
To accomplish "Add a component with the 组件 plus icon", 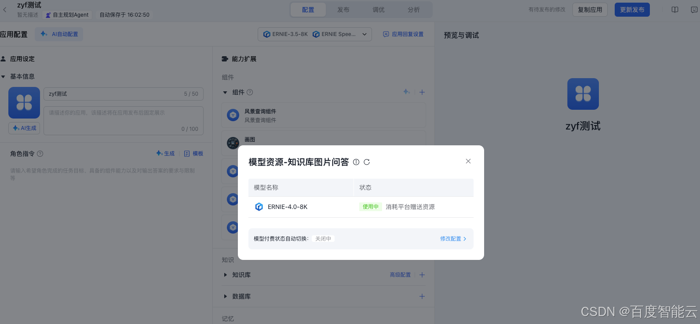I will (422, 92).
